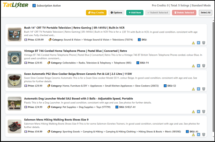Click the Select All button

click(x=205, y=12)
